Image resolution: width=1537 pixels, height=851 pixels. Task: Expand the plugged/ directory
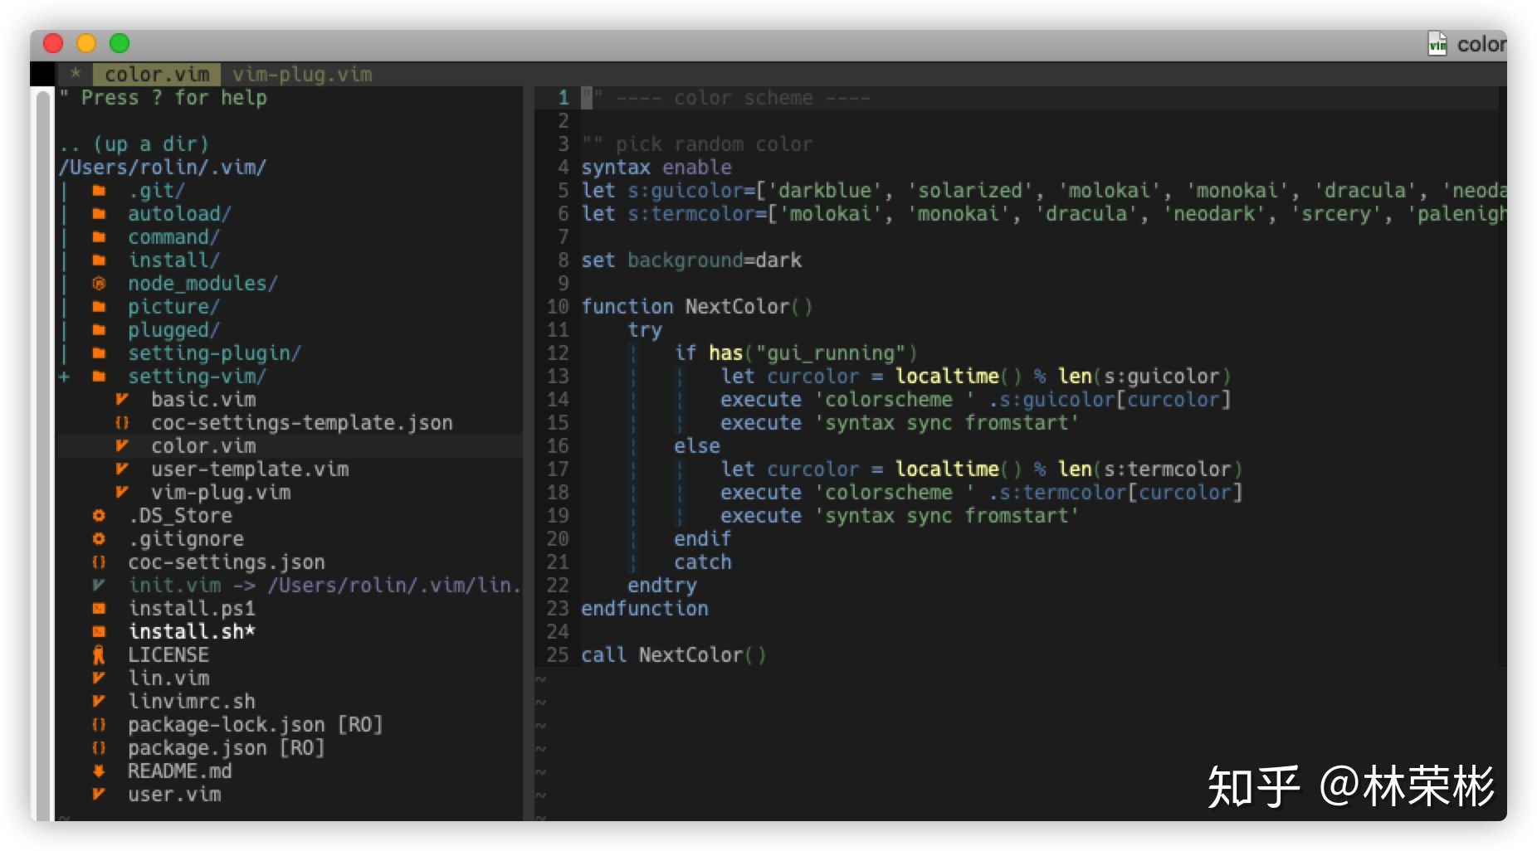click(x=173, y=330)
